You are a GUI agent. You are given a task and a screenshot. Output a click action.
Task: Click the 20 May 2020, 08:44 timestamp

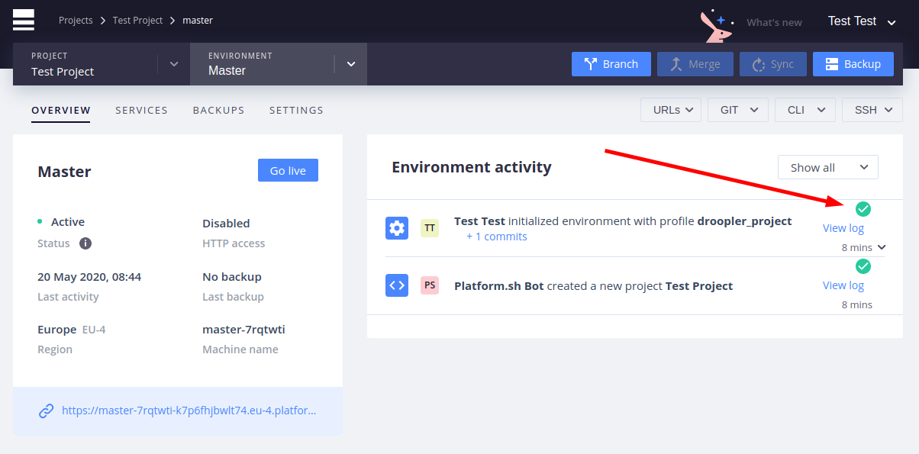click(x=89, y=277)
